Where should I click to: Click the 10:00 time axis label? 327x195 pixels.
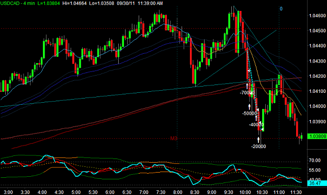click(245, 192)
